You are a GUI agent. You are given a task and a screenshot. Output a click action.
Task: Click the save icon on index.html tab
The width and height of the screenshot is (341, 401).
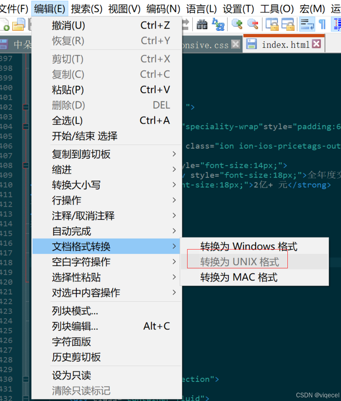click(251, 44)
